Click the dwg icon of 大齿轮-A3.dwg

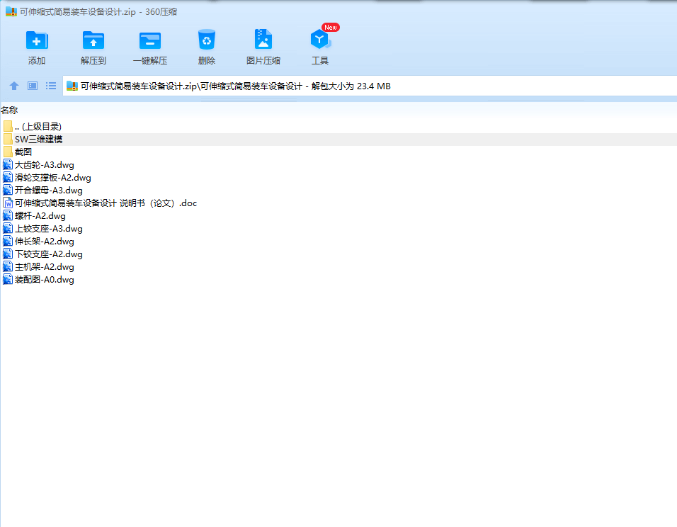pyautogui.click(x=8, y=164)
